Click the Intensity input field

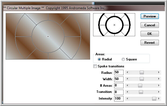119,99
